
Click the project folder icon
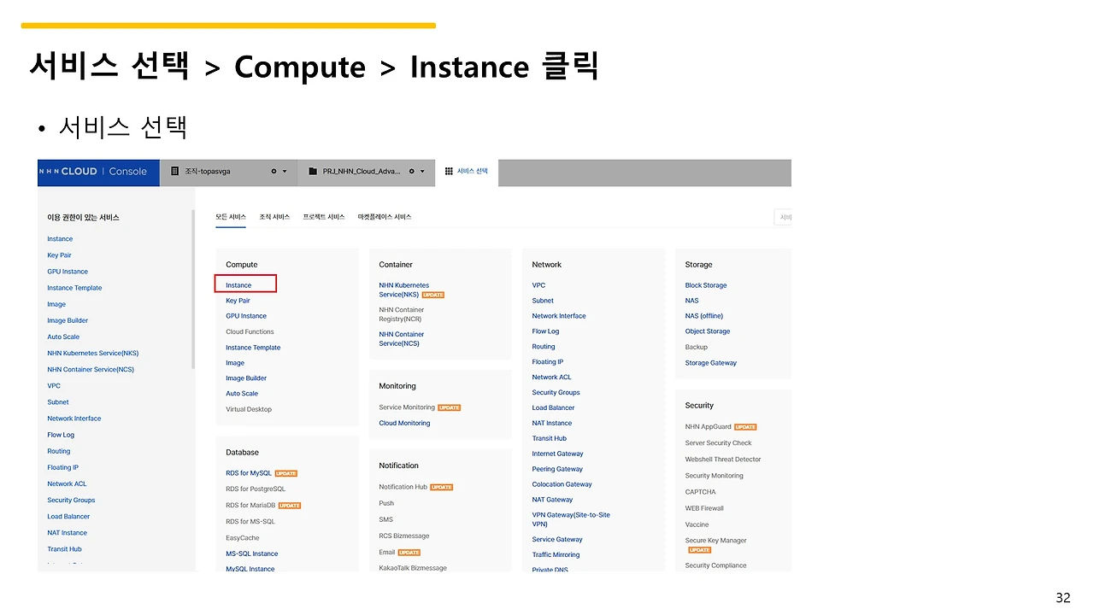(313, 172)
